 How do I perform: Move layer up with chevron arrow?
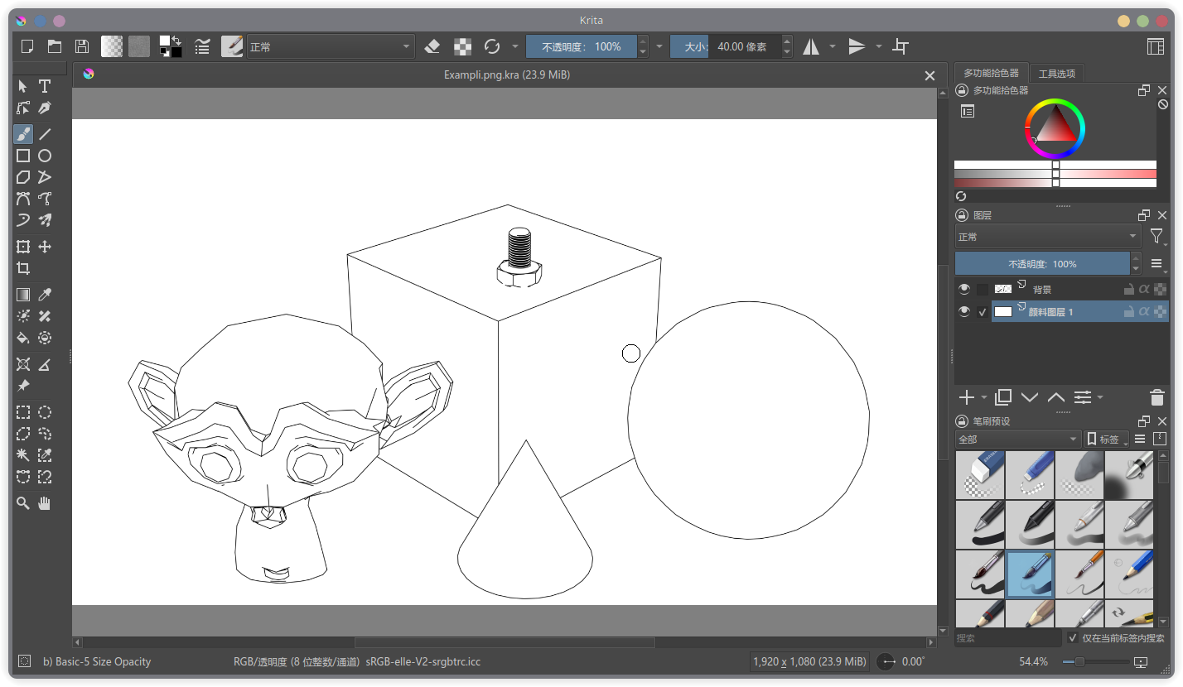tap(1056, 397)
